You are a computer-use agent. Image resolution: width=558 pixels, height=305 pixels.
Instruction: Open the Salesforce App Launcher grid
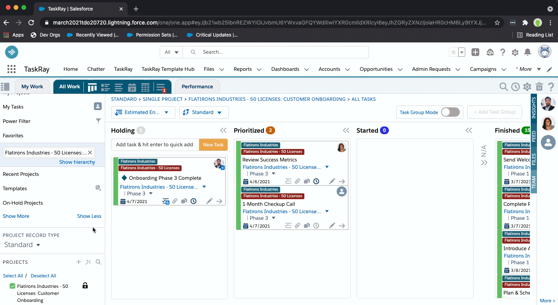11,69
